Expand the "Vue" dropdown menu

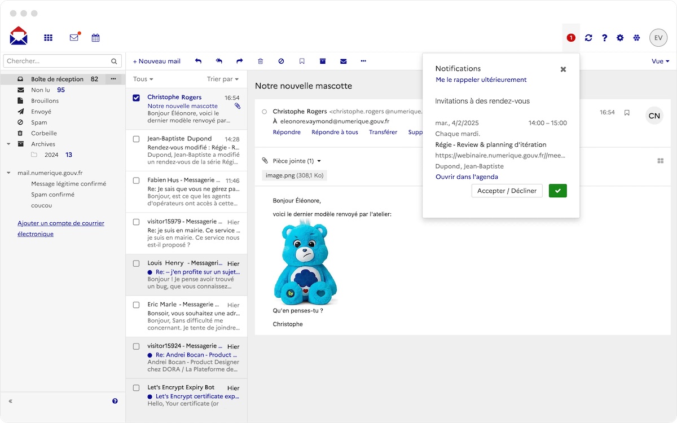660,61
